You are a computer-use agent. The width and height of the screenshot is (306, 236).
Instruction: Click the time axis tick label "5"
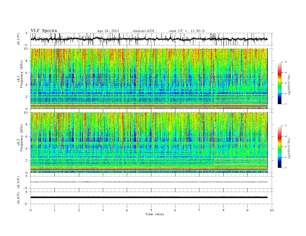coord(151,210)
